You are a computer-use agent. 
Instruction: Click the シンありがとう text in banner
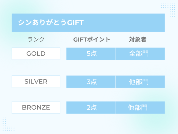click(42, 22)
